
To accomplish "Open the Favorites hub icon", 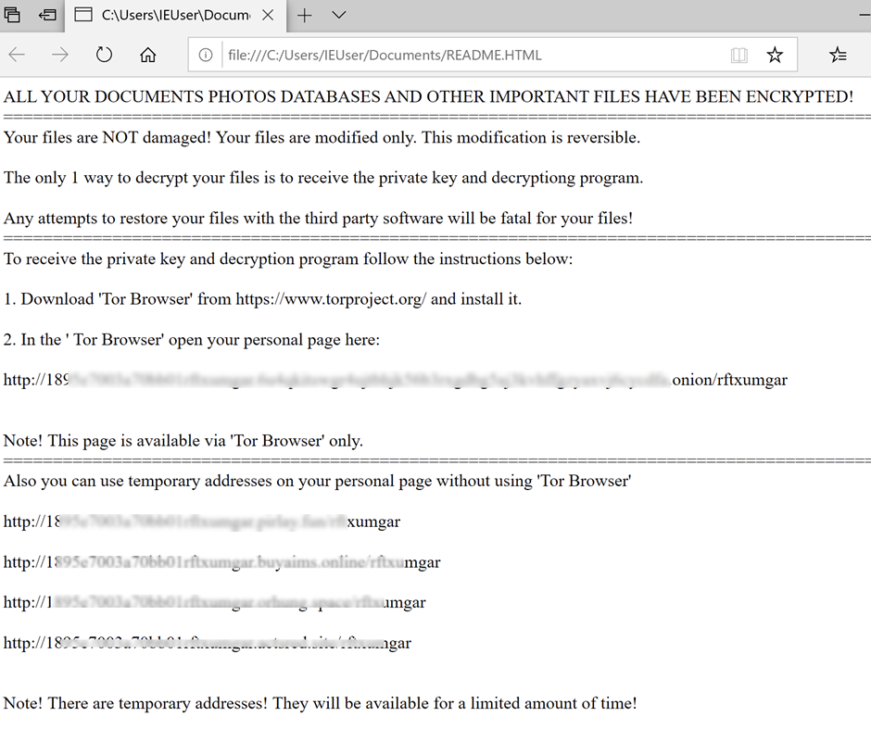I will coord(838,55).
